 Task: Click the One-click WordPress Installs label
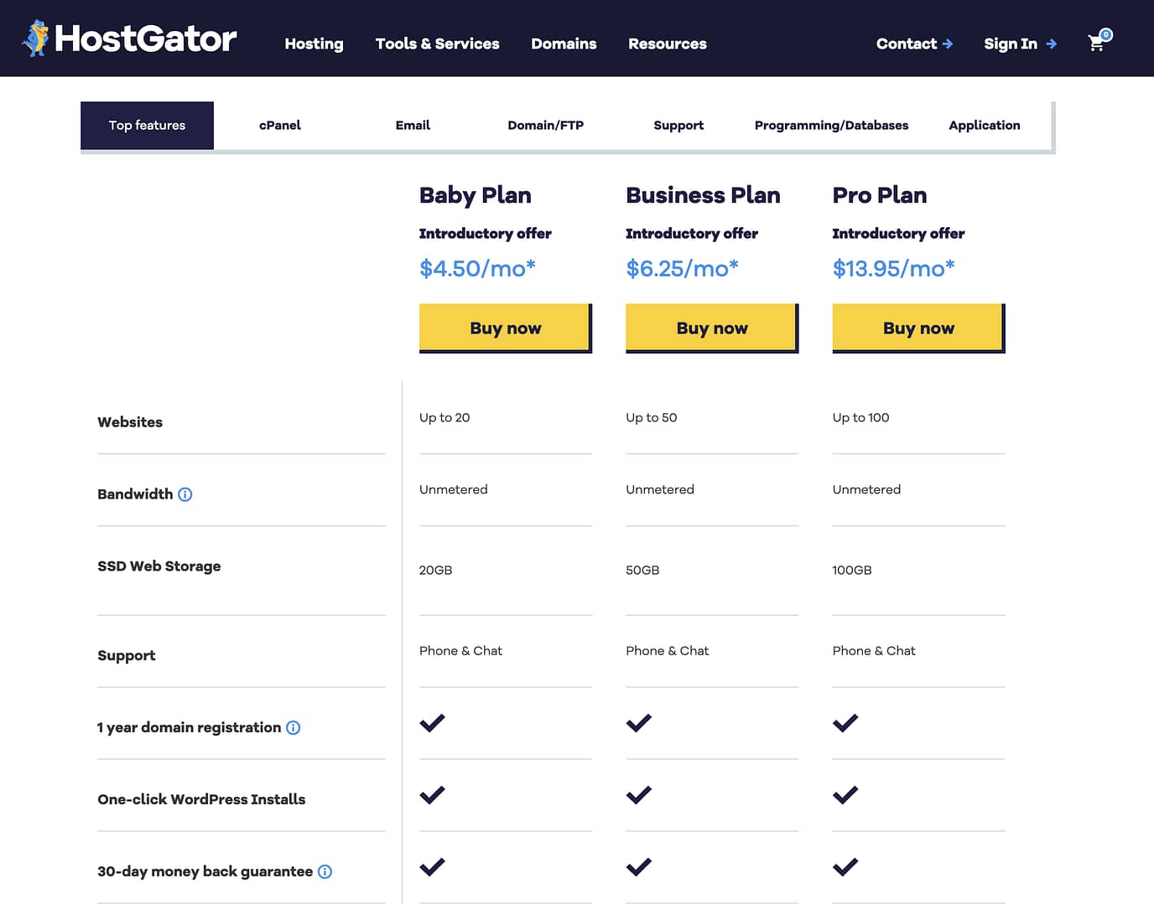[201, 799]
